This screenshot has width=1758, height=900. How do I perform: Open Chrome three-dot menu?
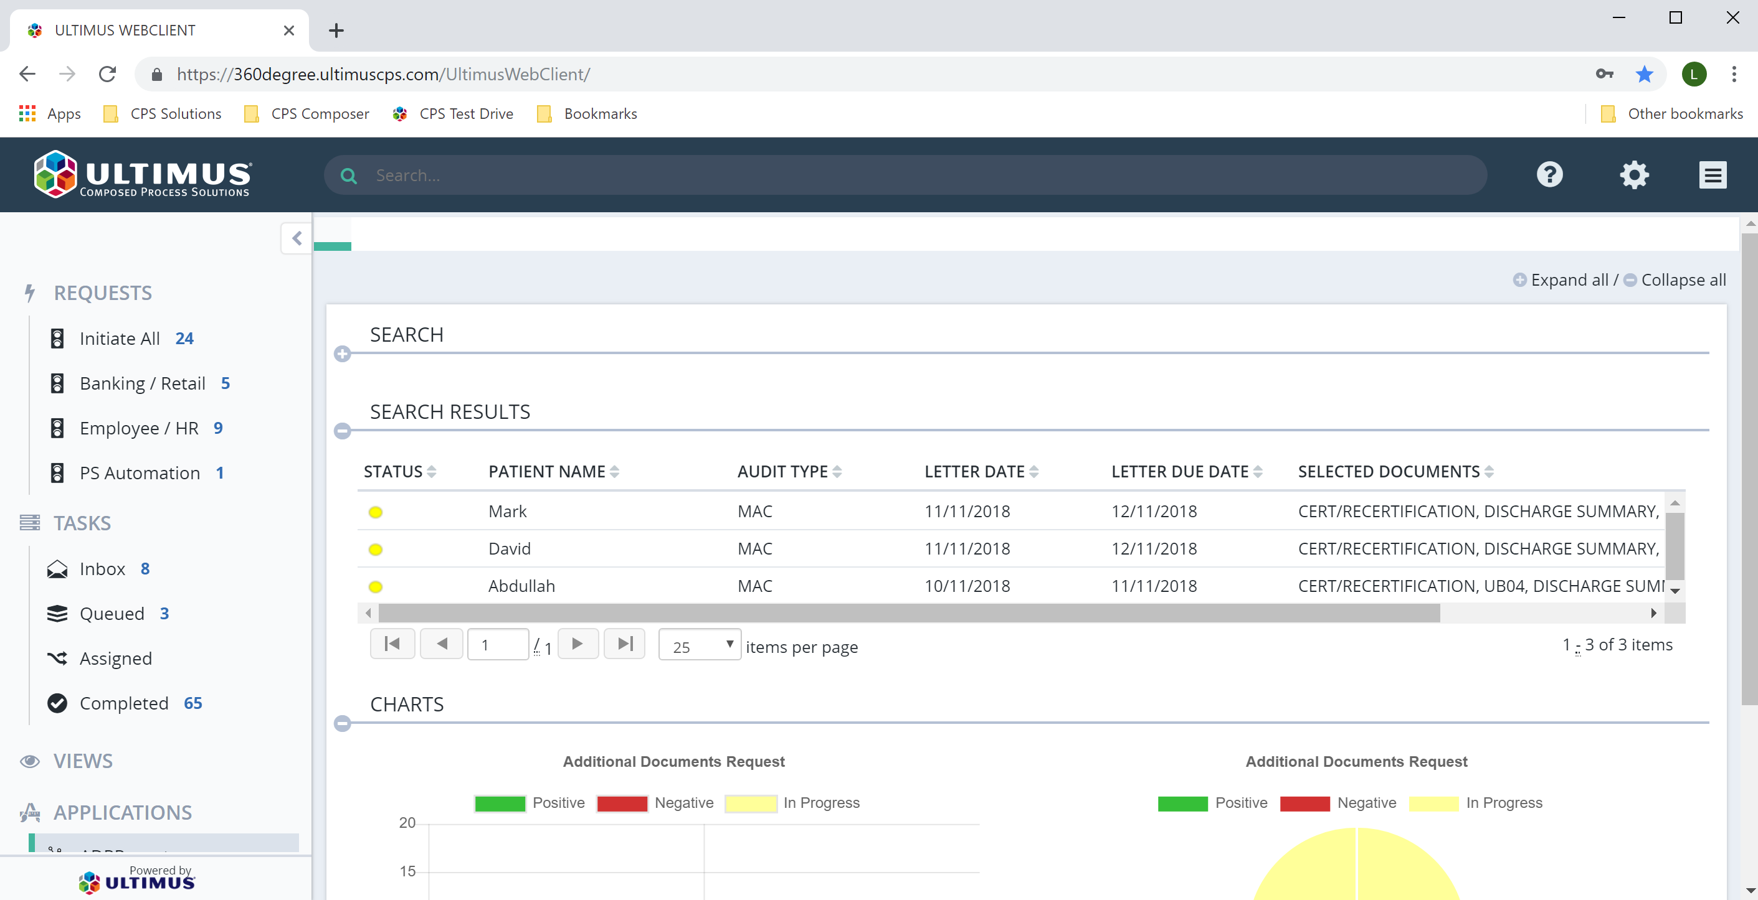tap(1734, 73)
